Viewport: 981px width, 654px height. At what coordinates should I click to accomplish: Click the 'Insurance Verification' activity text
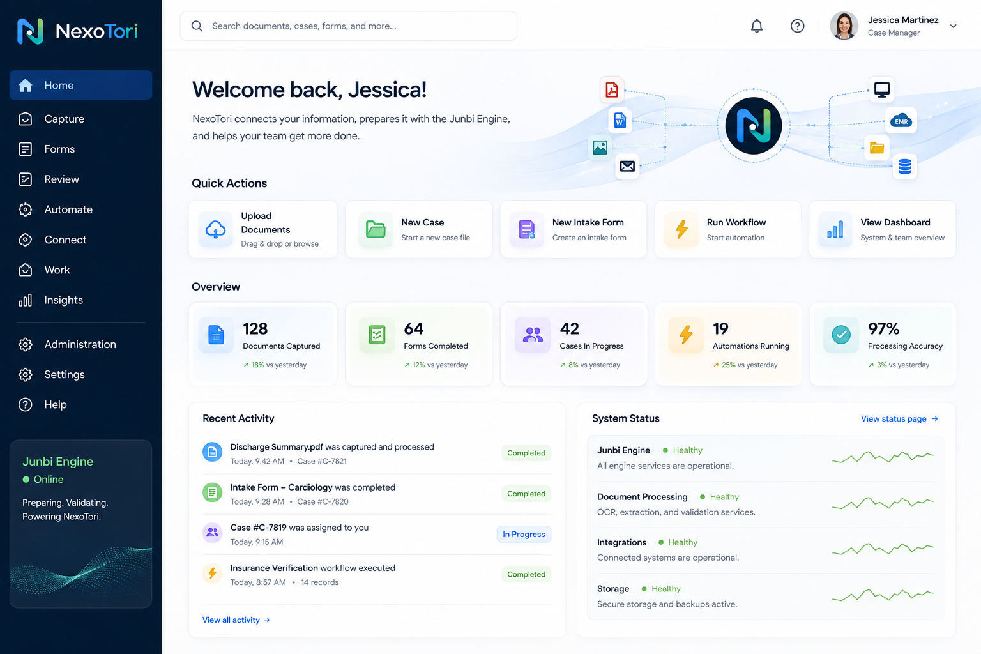pyautogui.click(x=274, y=568)
